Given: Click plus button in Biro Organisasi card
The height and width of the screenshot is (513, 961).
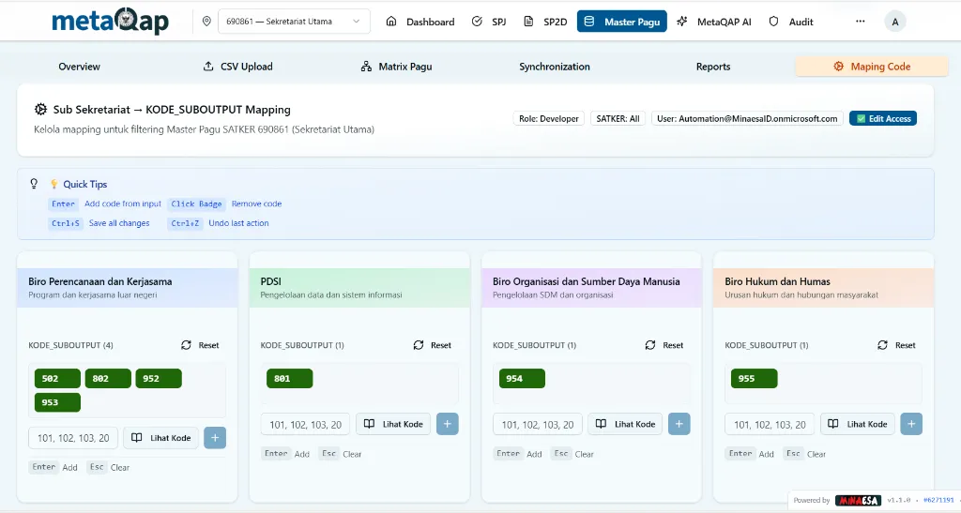Looking at the screenshot, I should coord(679,424).
